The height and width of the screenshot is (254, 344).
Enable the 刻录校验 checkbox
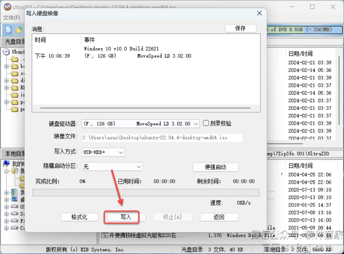[206, 123]
